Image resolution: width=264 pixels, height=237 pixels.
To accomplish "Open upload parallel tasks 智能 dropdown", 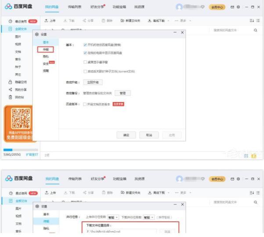I will click(113, 217).
